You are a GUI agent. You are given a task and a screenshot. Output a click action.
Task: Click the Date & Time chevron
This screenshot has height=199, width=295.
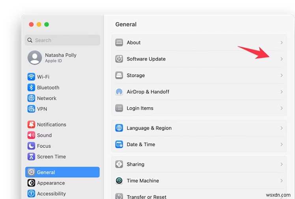pos(282,144)
